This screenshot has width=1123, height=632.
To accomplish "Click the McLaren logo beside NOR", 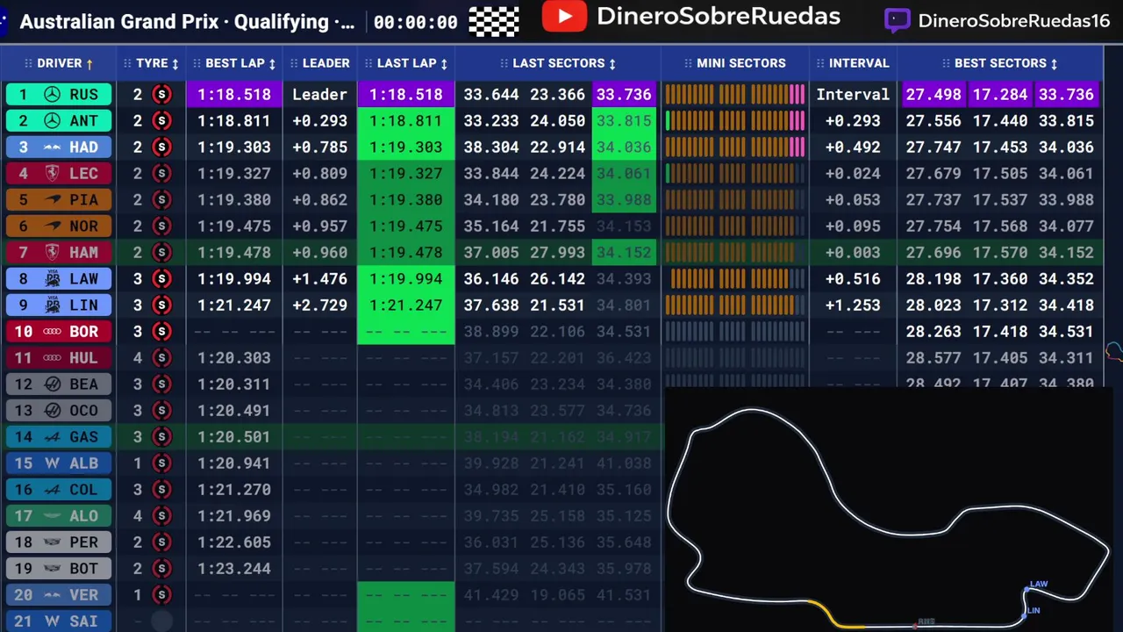I will [x=52, y=226].
